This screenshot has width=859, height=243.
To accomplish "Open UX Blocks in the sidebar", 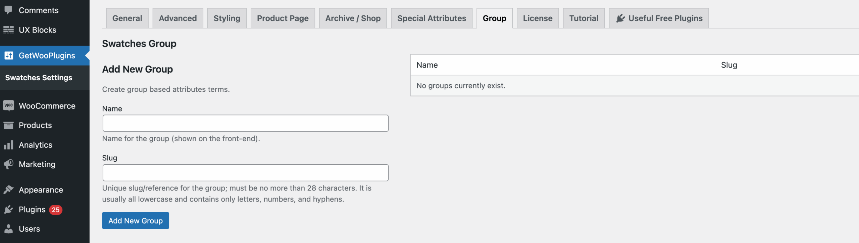I will tap(45, 30).
